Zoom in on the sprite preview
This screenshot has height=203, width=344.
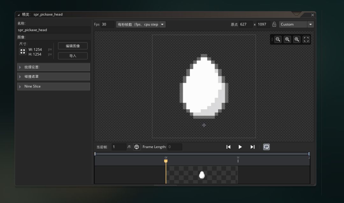[297, 39]
